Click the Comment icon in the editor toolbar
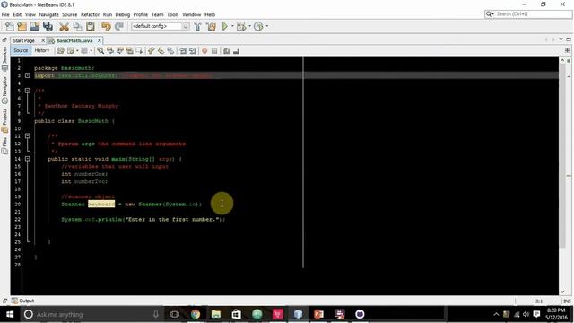This screenshot has height=323, width=574. pos(226,51)
